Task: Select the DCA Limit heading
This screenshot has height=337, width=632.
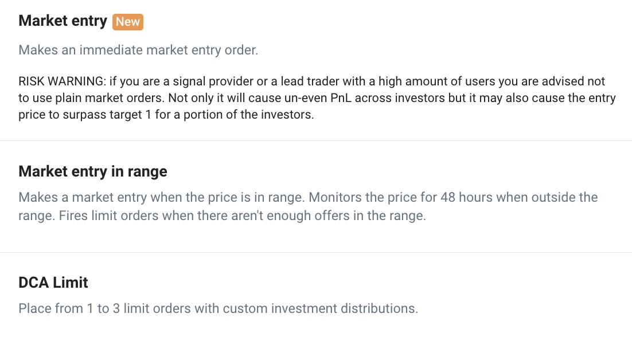Action: (53, 282)
